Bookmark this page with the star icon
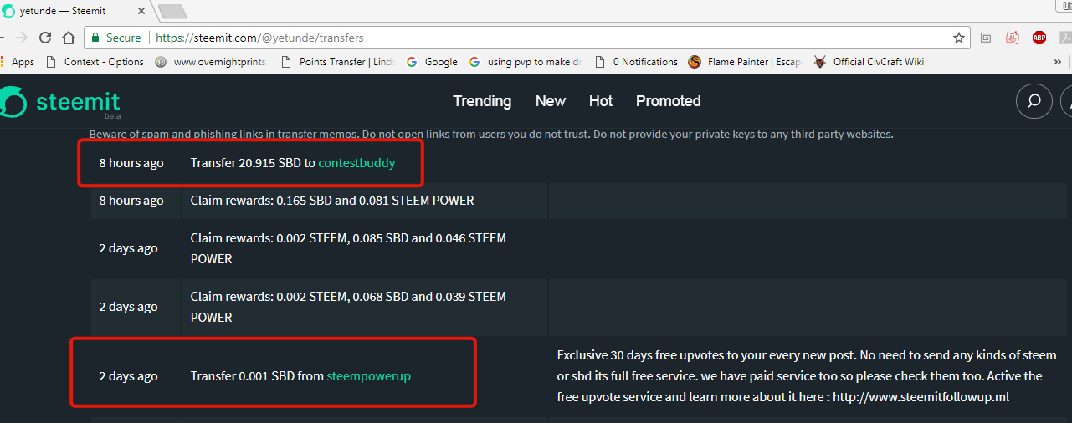The width and height of the screenshot is (1072, 423). tap(959, 38)
